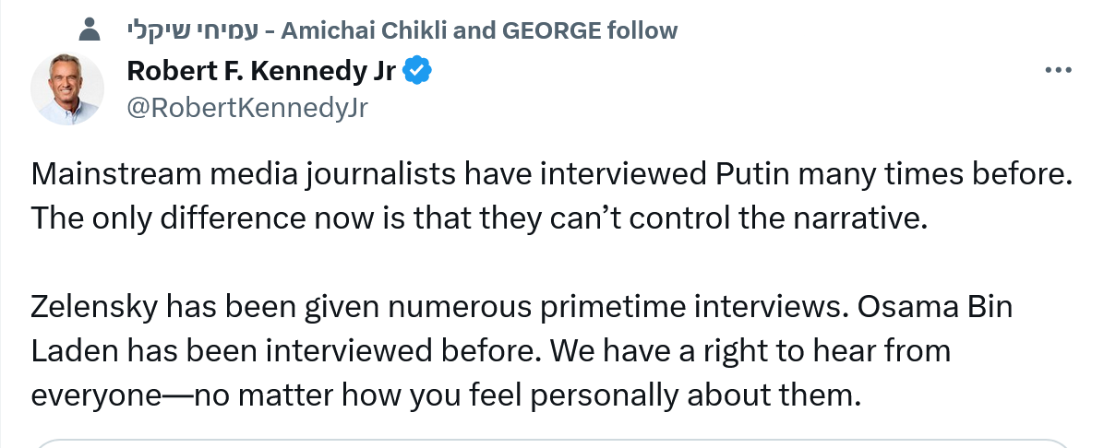Open the quoted post card below the tweet
Viewport: 1104px width, 448px height.
(552, 442)
